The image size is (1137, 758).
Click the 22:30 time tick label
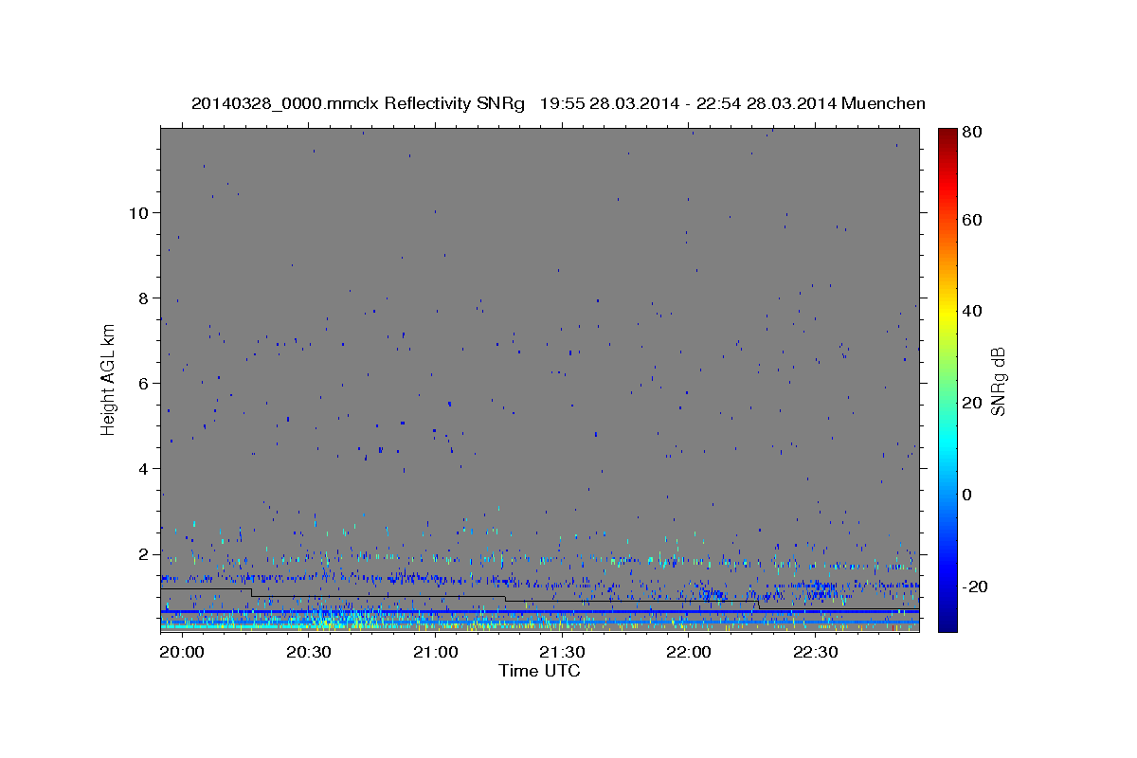[x=815, y=653]
